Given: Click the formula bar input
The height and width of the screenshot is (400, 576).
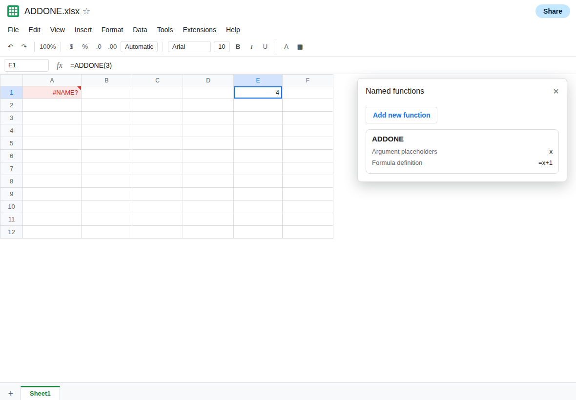Looking at the screenshot, I should pyautogui.click(x=320, y=65).
